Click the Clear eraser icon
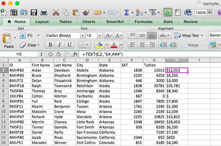Viewport: 221px width, 146px height. (22, 45)
